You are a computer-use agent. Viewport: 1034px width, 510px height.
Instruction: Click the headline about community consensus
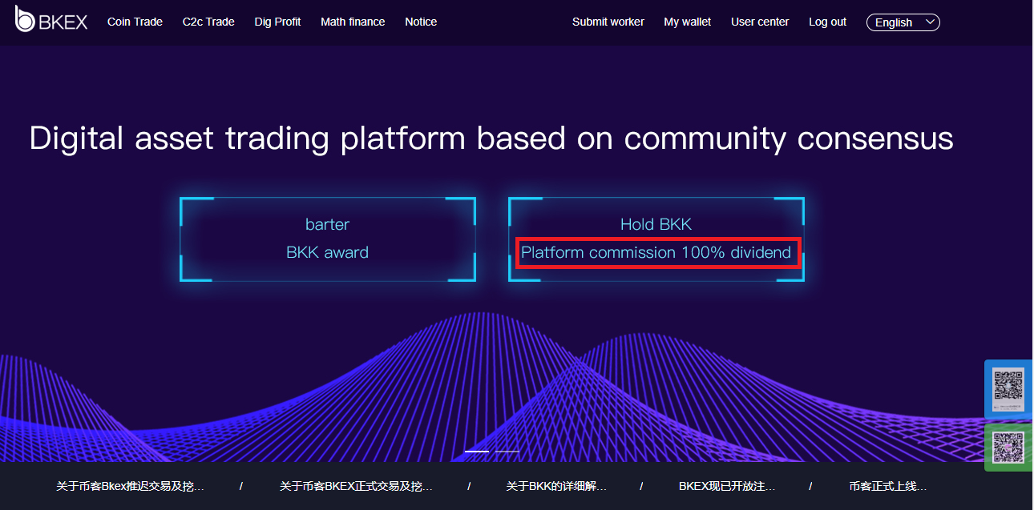(x=491, y=139)
